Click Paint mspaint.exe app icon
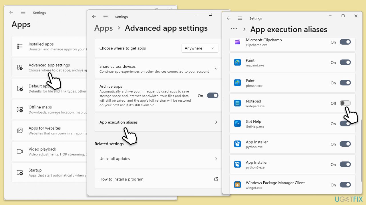Image resolution: width=366 pixels, height=205 pixels. [x=238, y=62]
